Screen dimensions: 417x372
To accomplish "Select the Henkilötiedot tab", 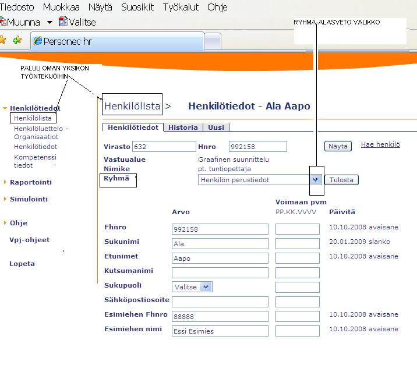I will coord(133,127).
